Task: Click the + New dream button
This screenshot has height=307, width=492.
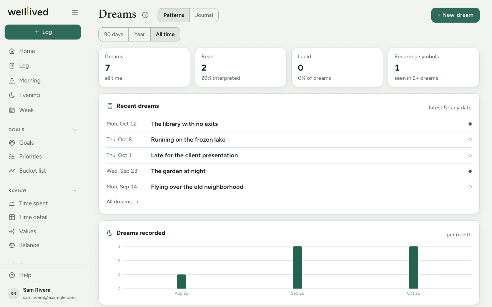Action: coord(455,15)
